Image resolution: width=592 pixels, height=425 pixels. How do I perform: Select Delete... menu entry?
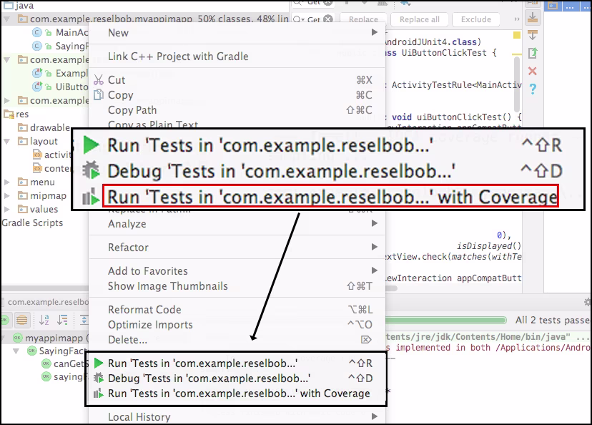pos(237,340)
